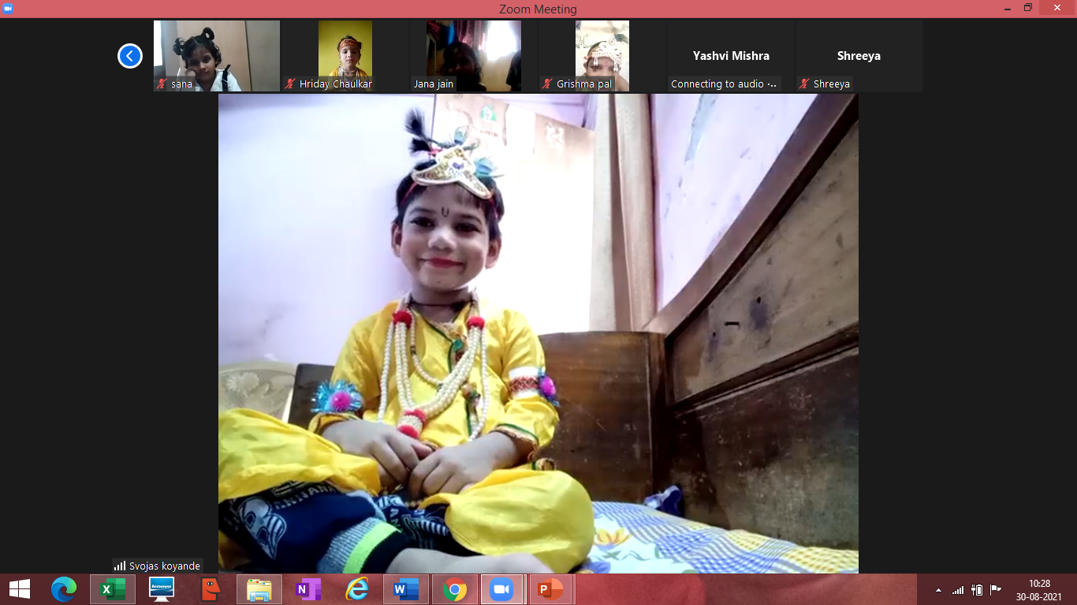Click muted mic icon next to sana

point(162,84)
